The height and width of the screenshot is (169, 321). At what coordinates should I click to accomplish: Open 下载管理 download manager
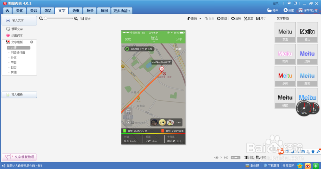[271, 165]
